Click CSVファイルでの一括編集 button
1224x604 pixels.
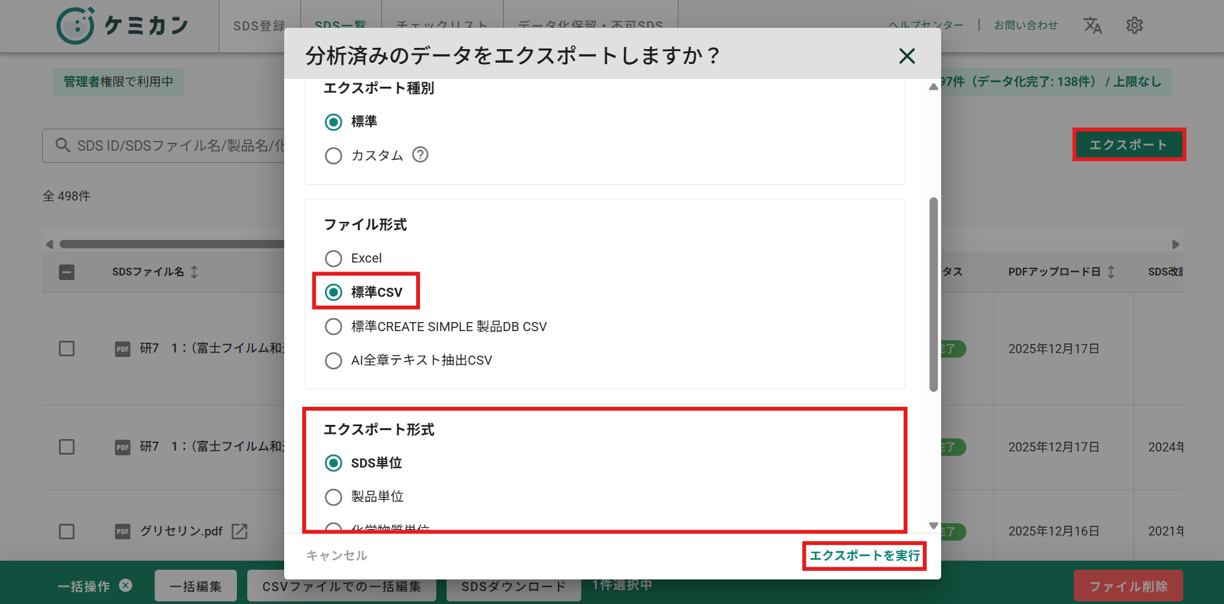coord(342,586)
